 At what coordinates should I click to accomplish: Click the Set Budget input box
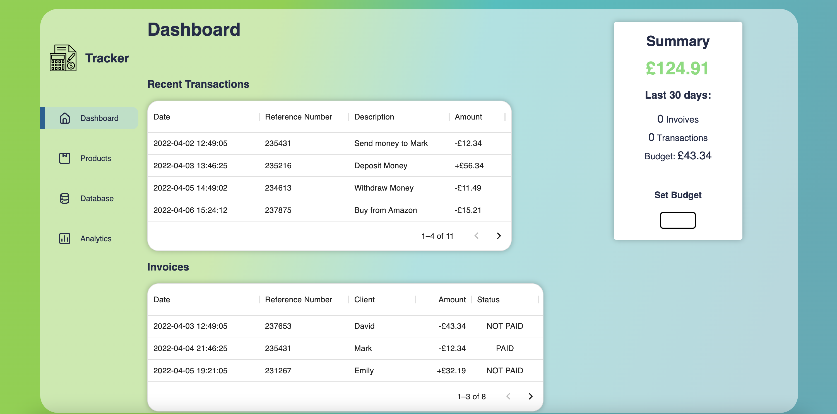click(678, 220)
